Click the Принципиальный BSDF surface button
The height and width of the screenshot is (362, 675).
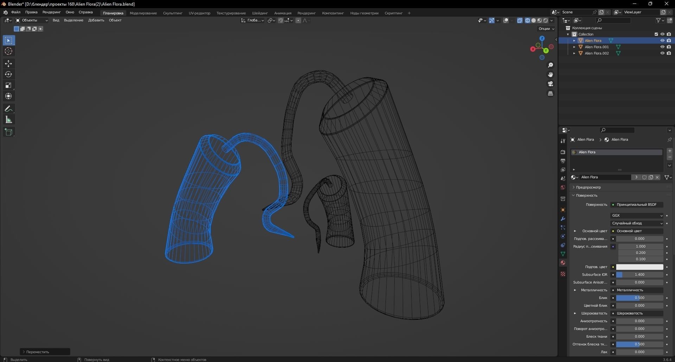(x=637, y=204)
